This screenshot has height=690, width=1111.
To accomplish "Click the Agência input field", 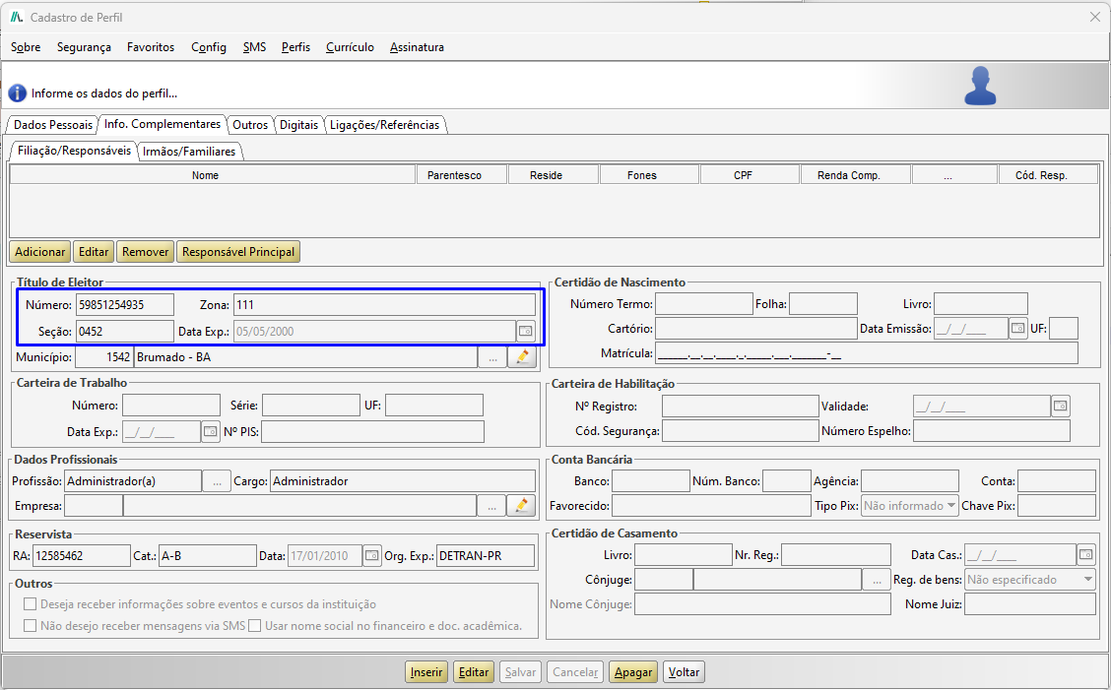I will coord(909,480).
